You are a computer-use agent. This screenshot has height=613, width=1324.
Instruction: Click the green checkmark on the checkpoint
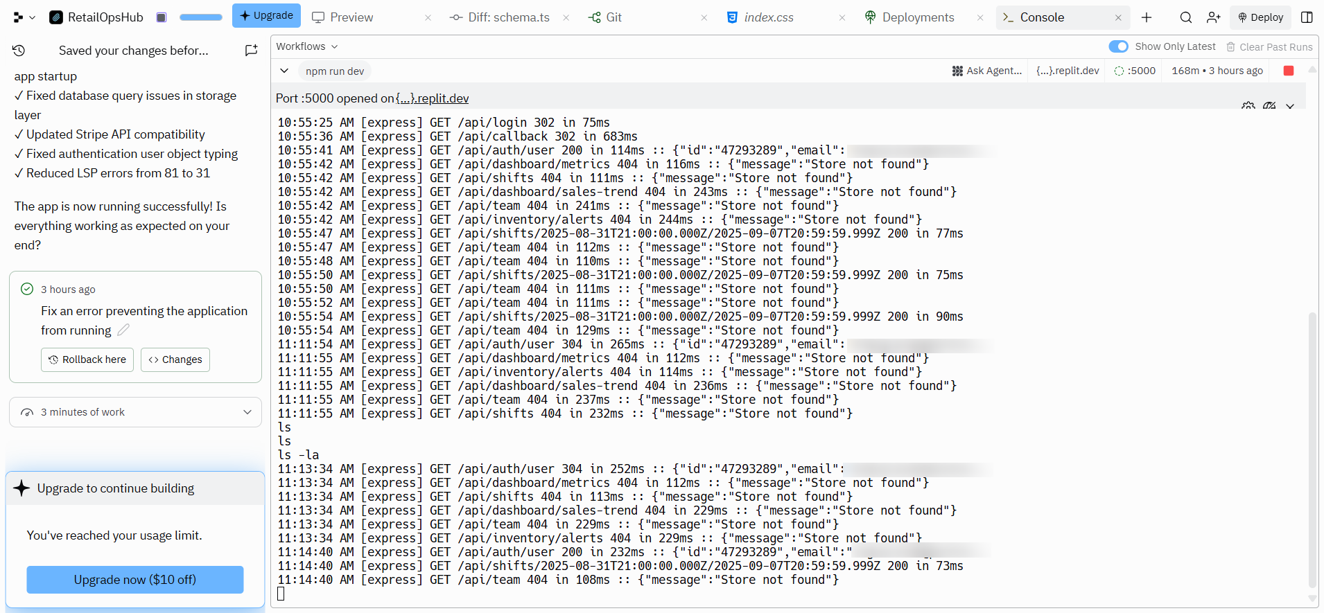[27, 289]
